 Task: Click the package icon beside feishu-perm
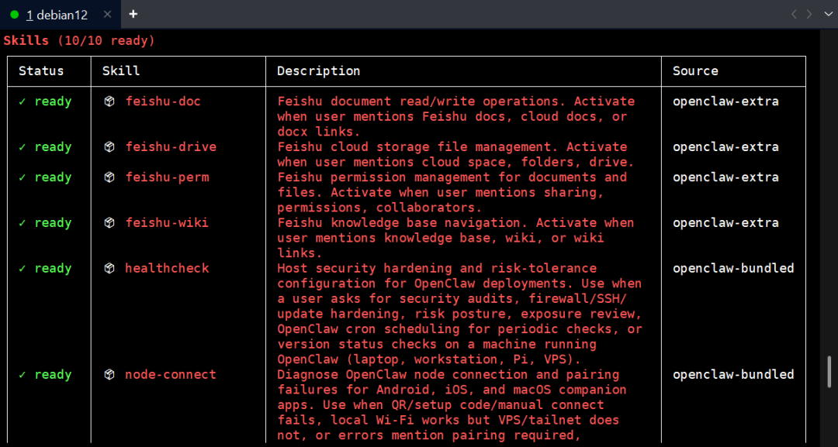tap(109, 177)
